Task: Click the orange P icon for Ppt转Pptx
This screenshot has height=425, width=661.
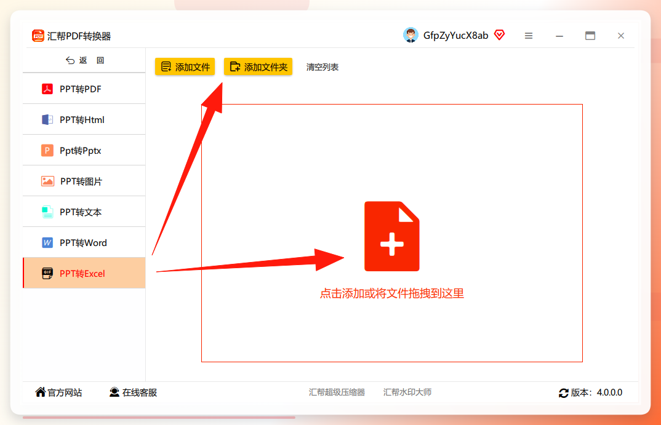Action: pyautogui.click(x=47, y=150)
